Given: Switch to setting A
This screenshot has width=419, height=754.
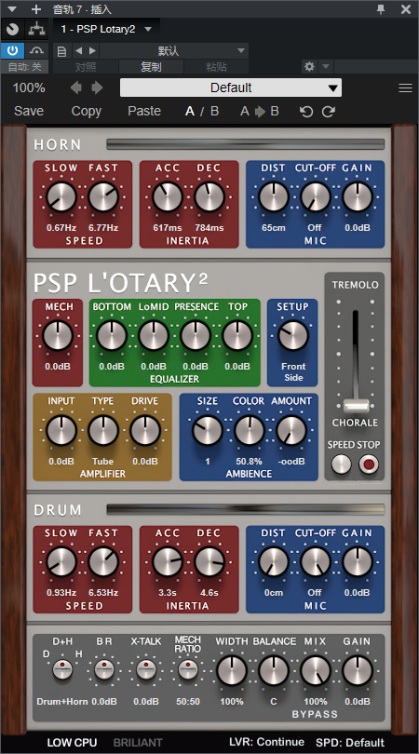Looking at the screenshot, I should (190, 112).
